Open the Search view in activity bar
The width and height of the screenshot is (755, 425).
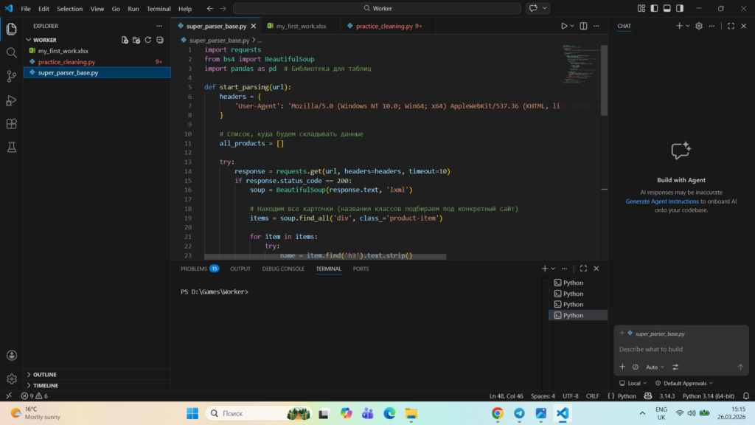(12, 52)
